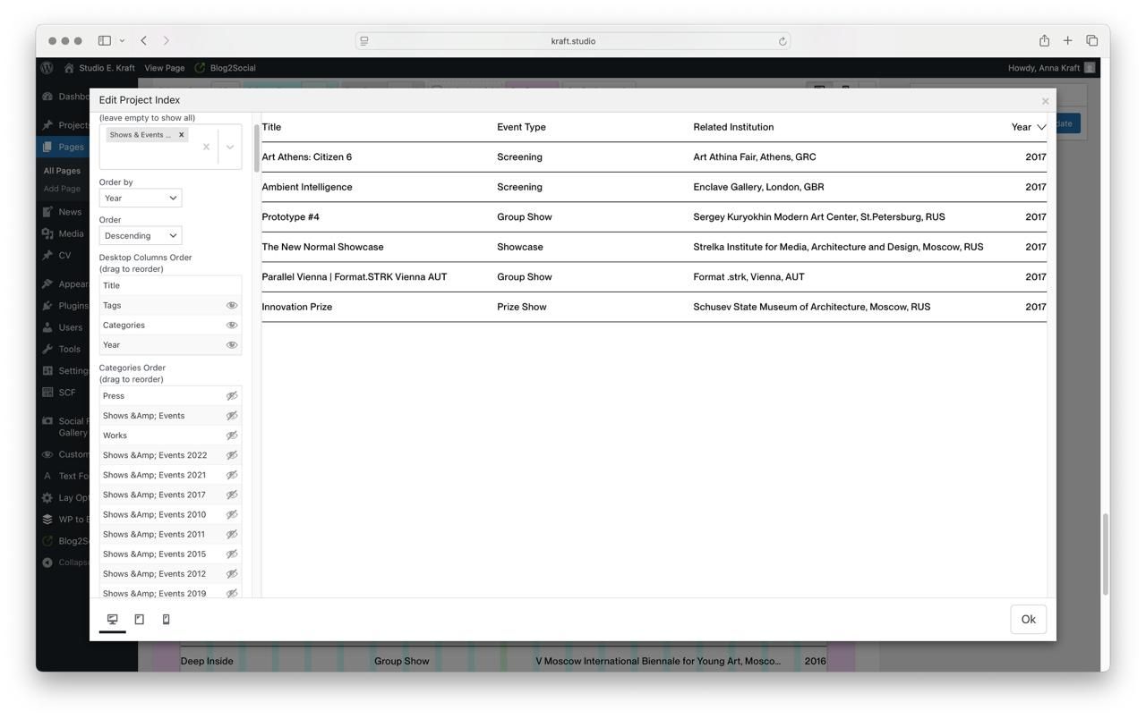Expand the category filter chevron
This screenshot has width=1146, height=719.
pyautogui.click(x=229, y=147)
